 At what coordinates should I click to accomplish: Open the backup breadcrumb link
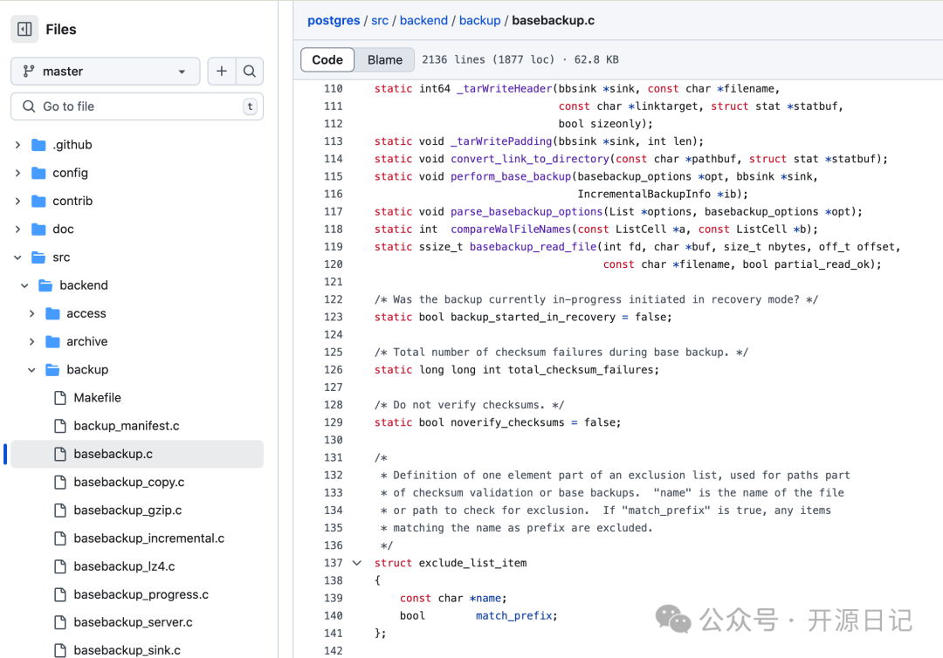point(479,20)
